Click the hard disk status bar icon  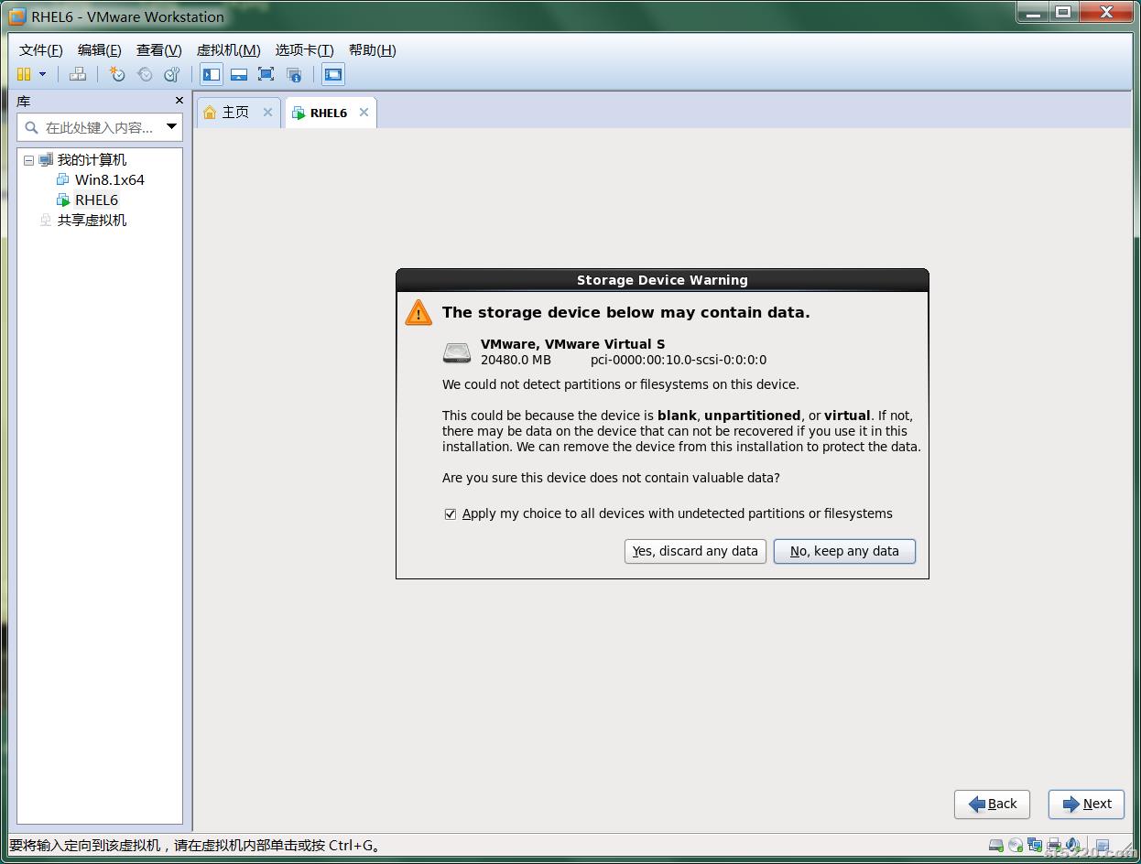coord(996,846)
